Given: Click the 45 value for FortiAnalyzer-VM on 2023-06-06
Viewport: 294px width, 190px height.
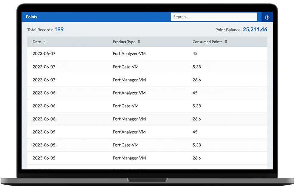Looking at the screenshot, I should point(195,93).
